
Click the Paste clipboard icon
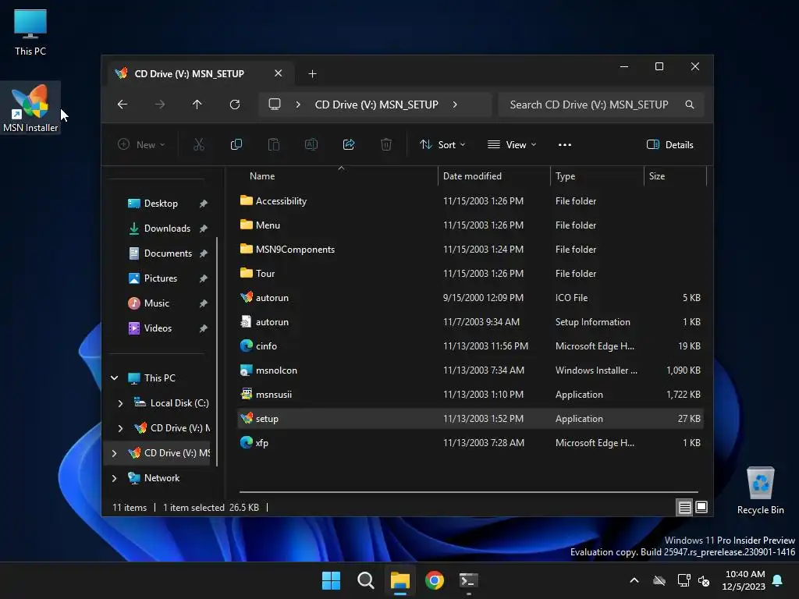pos(274,144)
